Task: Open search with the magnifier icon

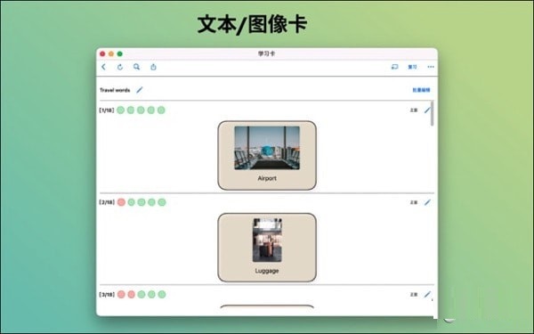Action: (x=136, y=67)
